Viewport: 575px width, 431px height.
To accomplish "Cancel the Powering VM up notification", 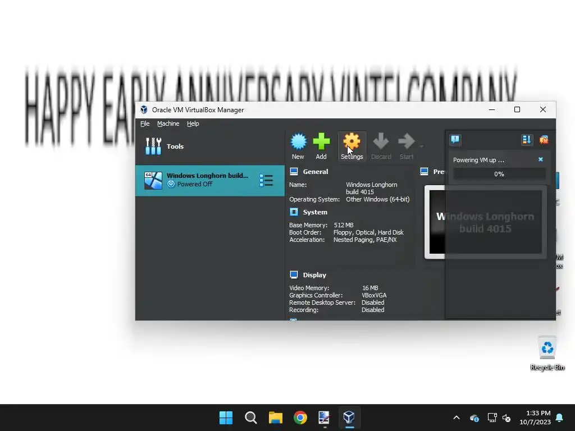I will [541, 159].
